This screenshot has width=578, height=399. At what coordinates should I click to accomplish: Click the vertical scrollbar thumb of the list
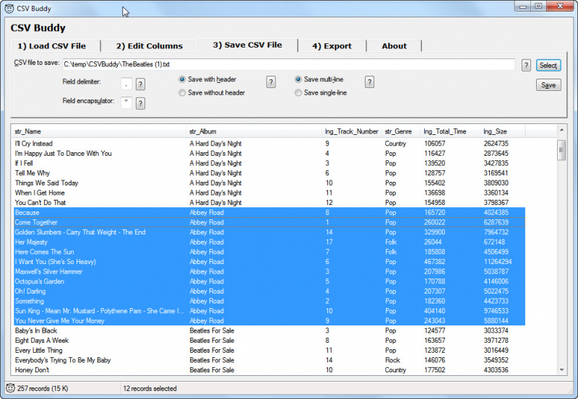coord(561,149)
